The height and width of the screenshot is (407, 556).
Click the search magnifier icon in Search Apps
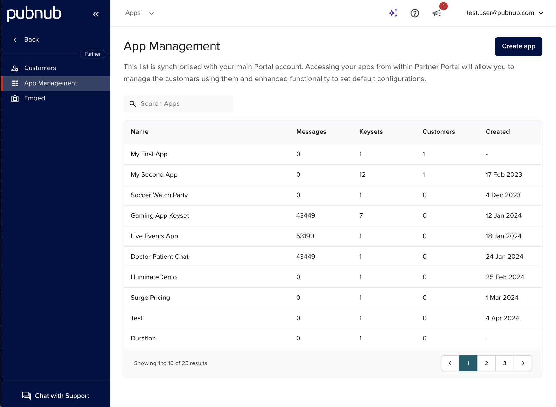pos(133,104)
